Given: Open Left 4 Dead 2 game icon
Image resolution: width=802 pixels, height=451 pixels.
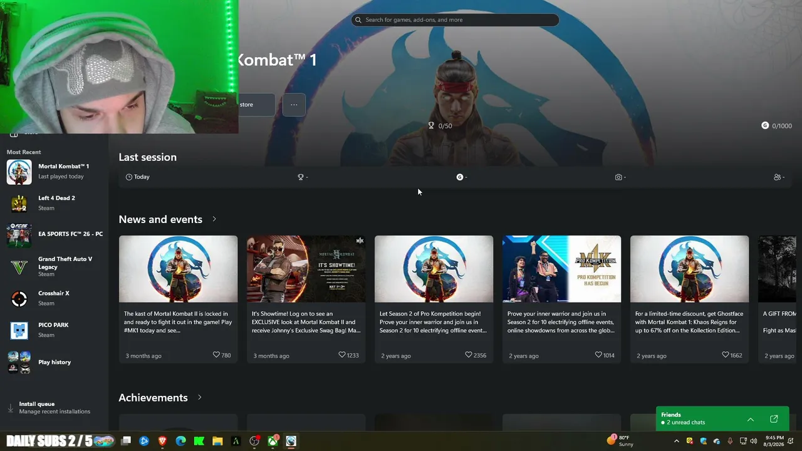Looking at the screenshot, I should [19, 203].
